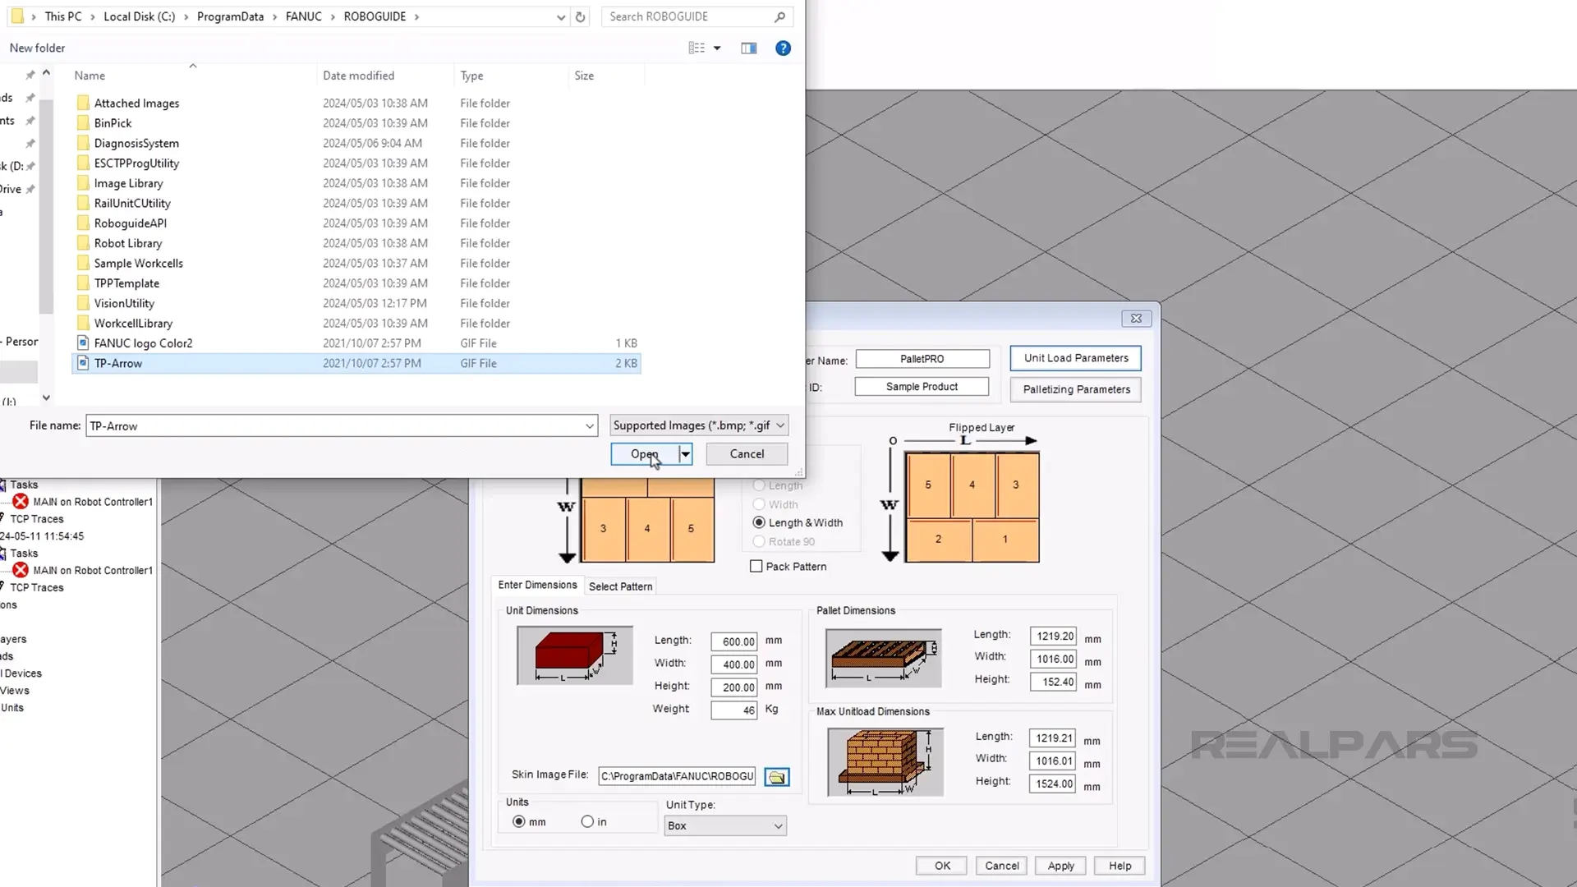1577x887 pixels.
Task: Click the Open button in file dialog
Action: (x=645, y=454)
